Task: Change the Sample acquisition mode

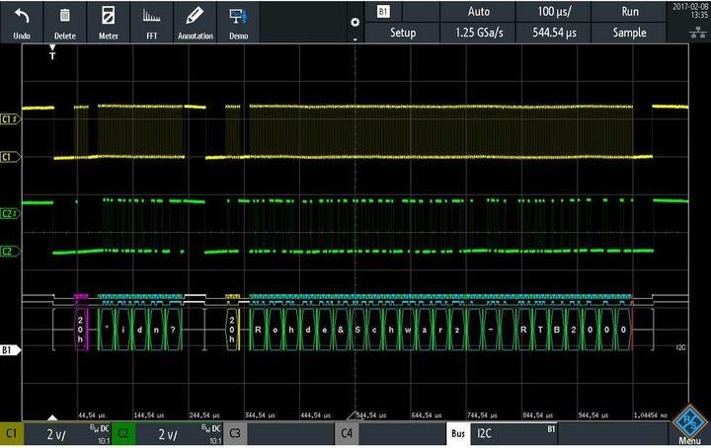Action: [x=629, y=33]
